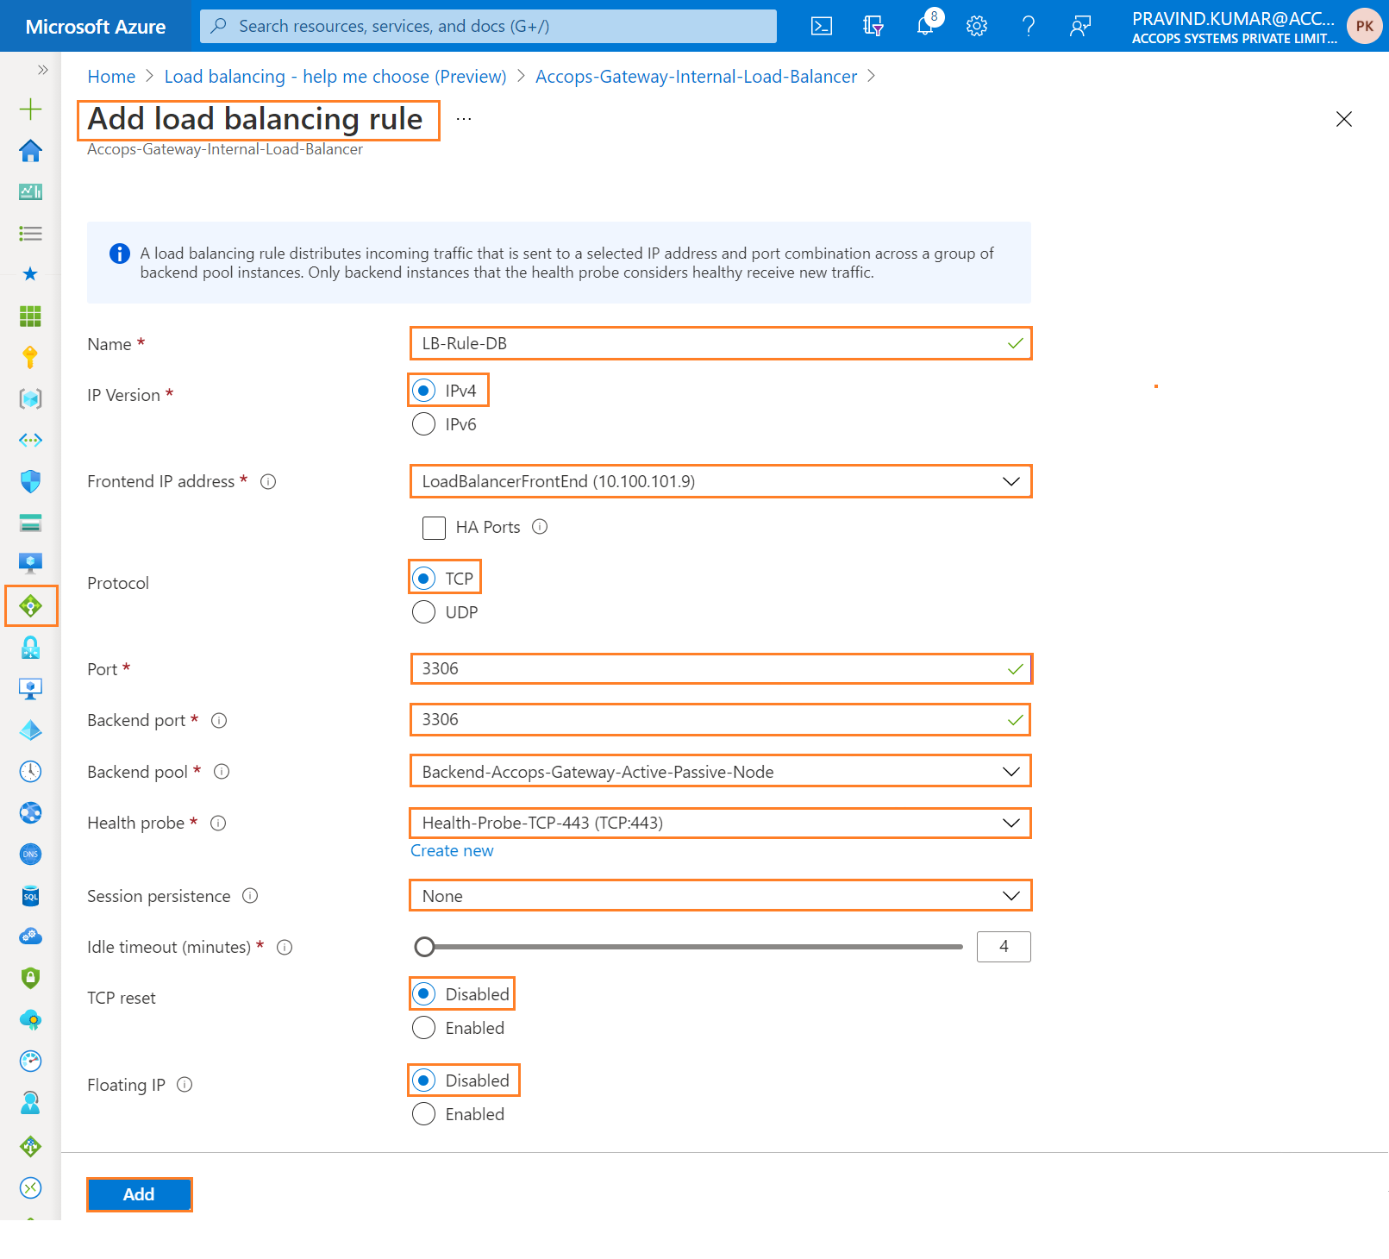Set TCP reset to Enabled

pos(423,1028)
